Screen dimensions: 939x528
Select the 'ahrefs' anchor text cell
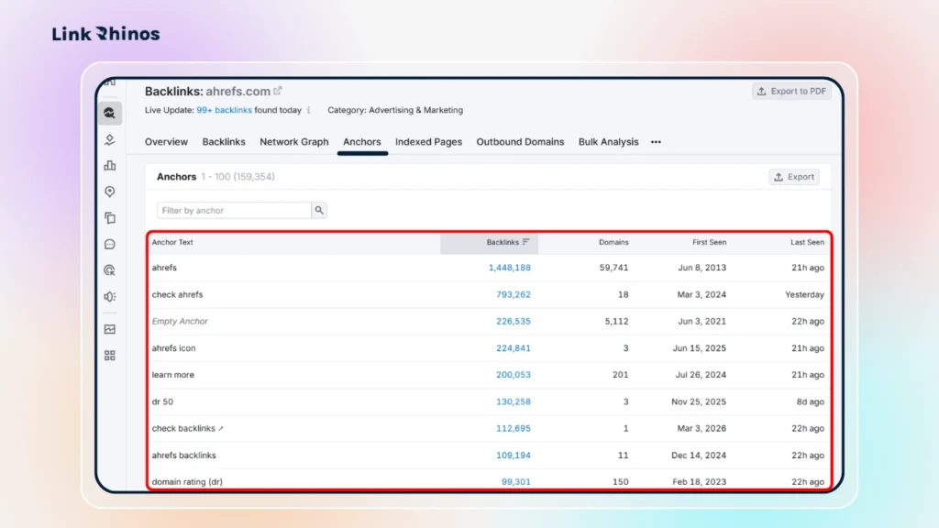(164, 268)
